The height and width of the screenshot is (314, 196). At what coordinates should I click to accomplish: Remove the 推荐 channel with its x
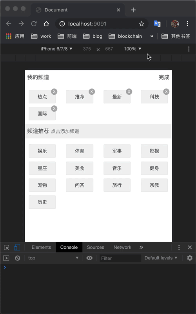coord(92,92)
